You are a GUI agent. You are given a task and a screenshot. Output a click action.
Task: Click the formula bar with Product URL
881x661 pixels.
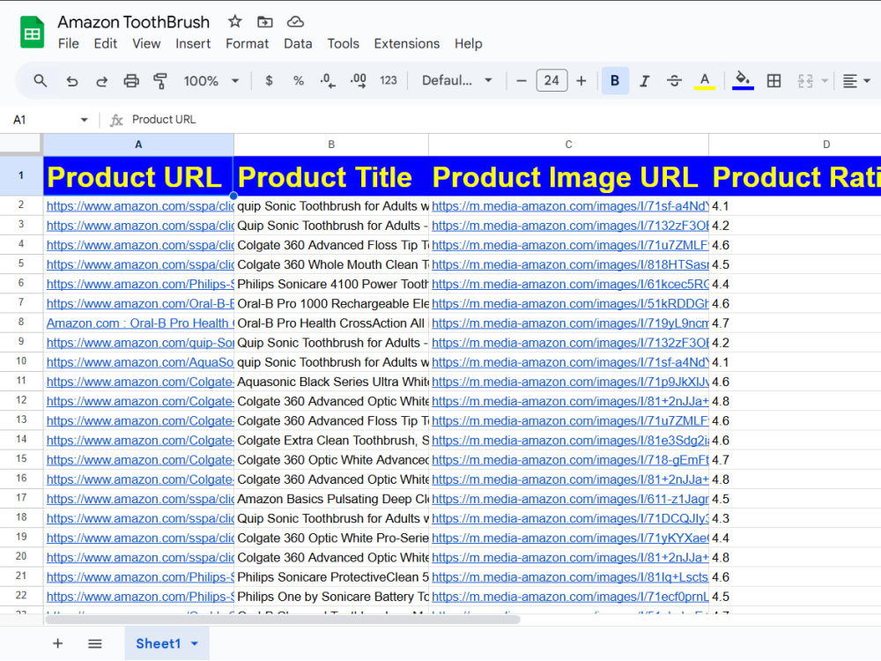point(500,120)
